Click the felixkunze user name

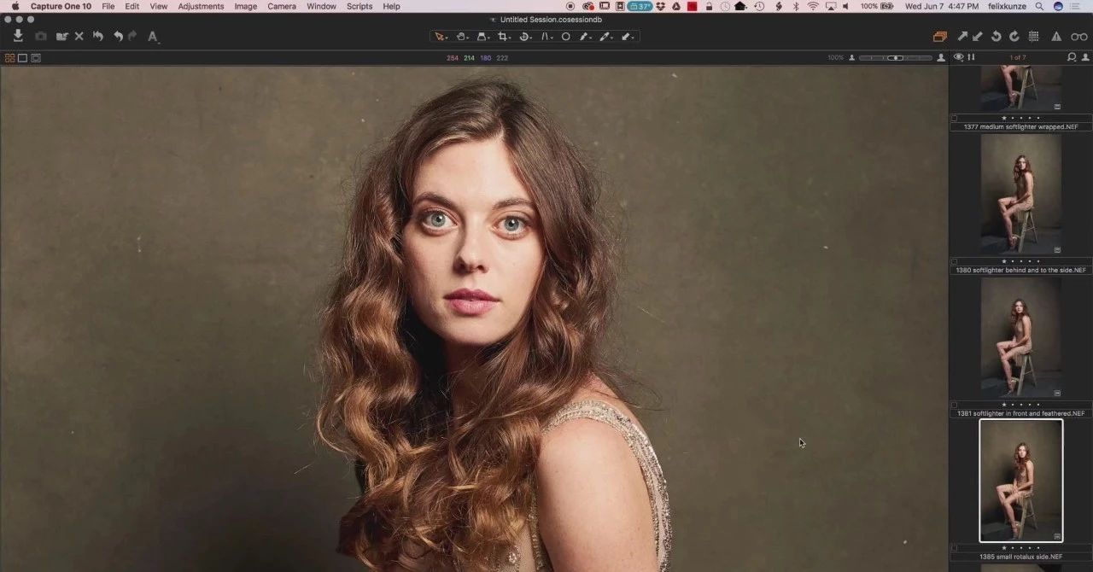coord(1007,6)
